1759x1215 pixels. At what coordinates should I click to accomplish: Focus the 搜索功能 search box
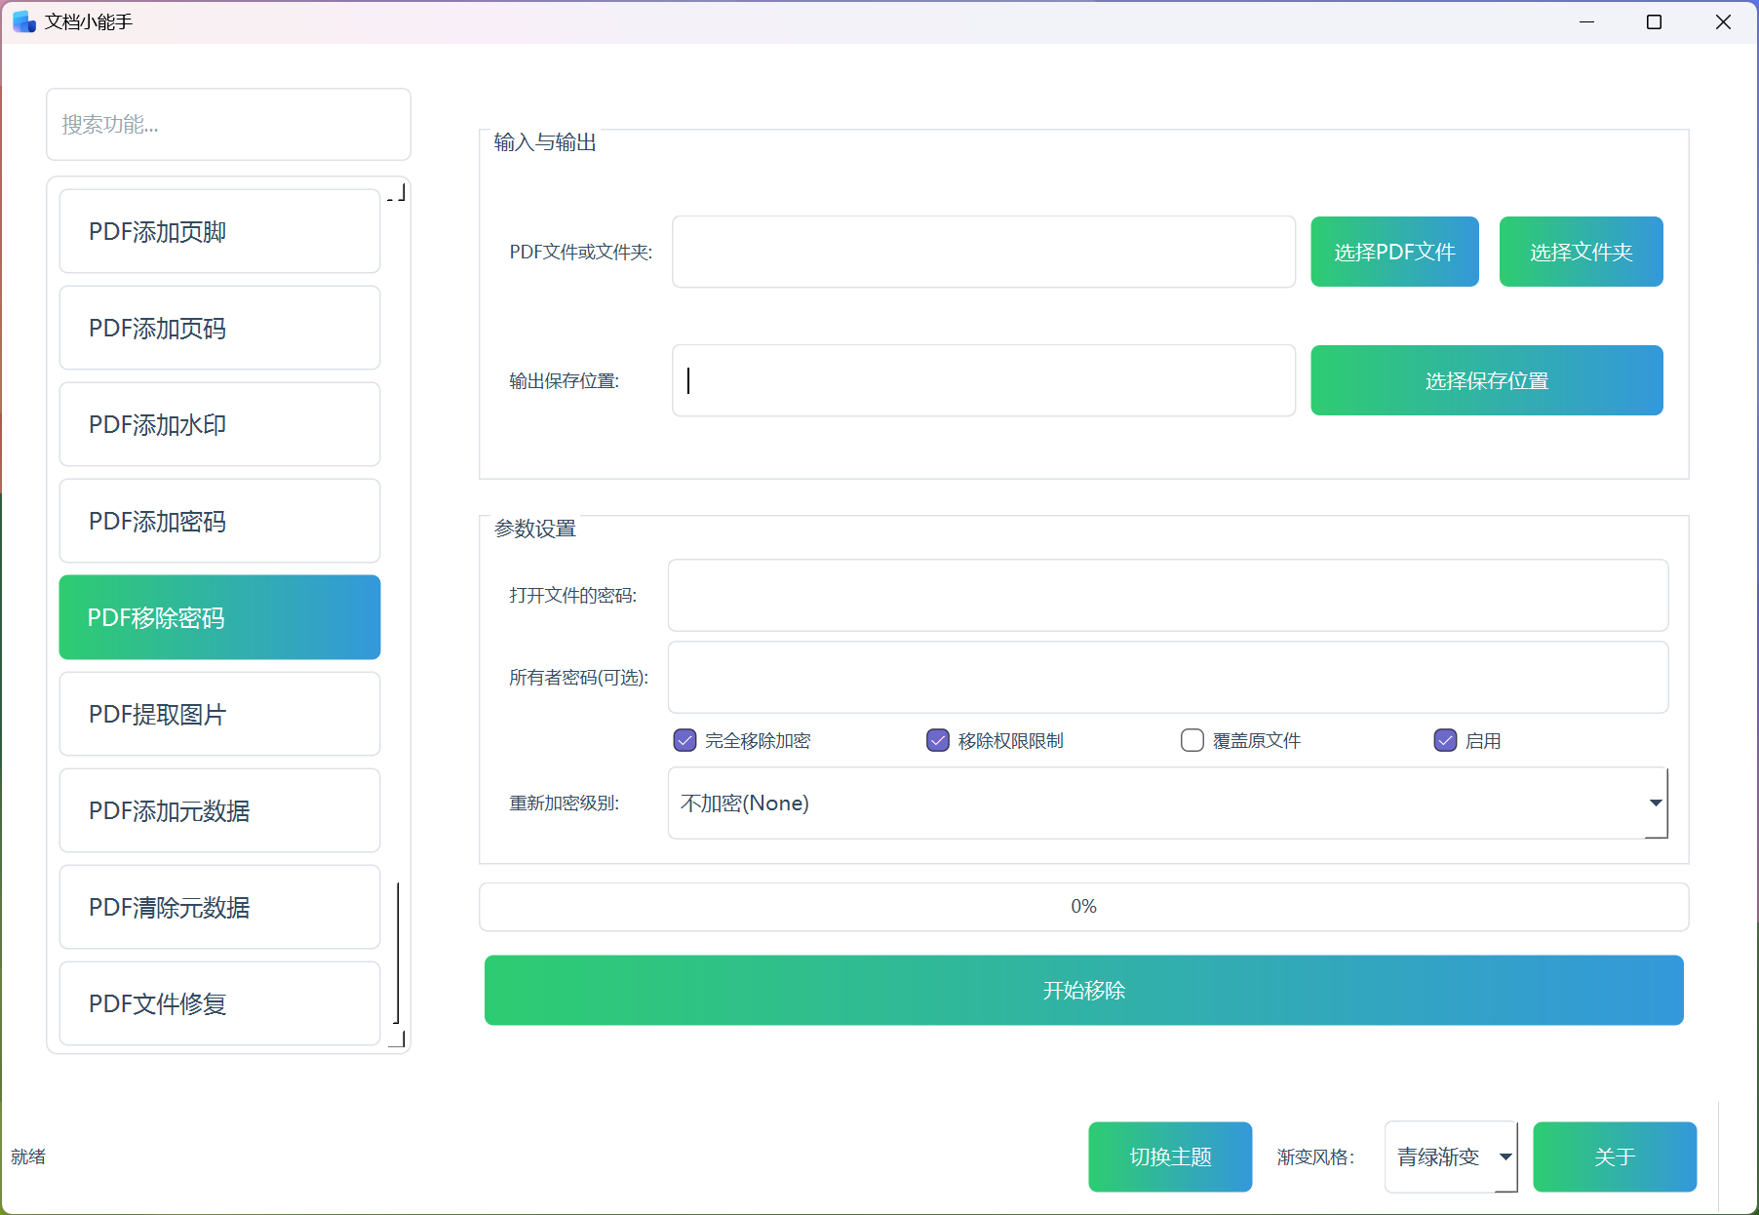pyautogui.click(x=228, y=124)
